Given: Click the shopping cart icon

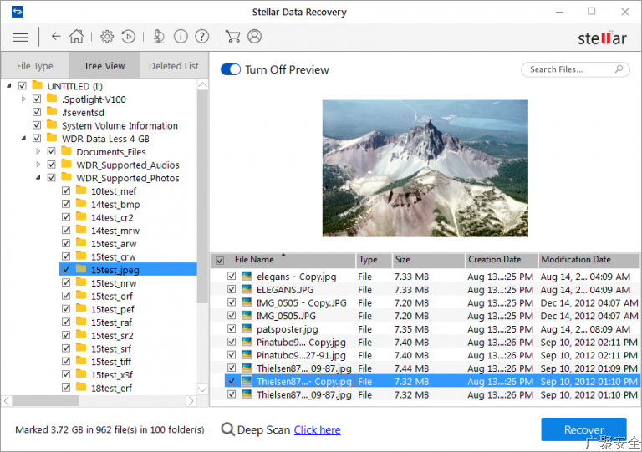Looking at the screenshot, I should tap(233, 37).
